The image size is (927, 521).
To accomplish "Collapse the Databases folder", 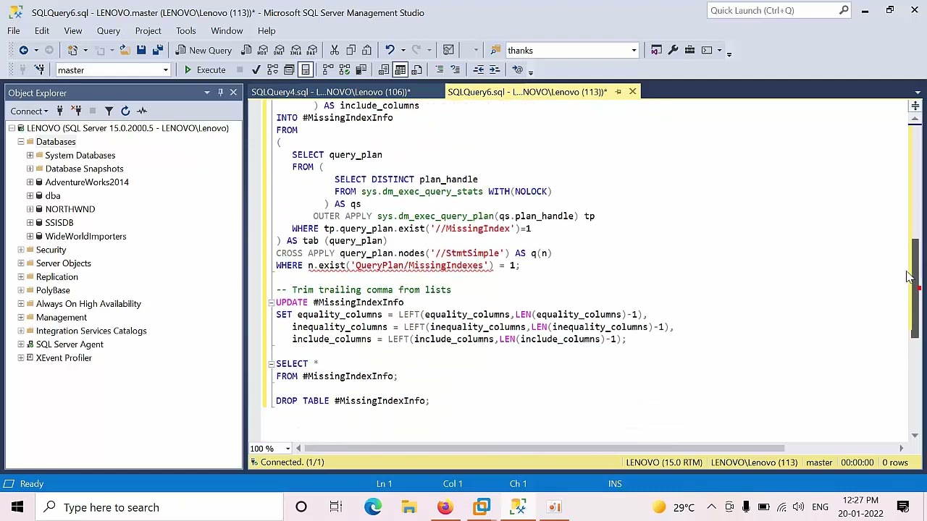I will [21, 142].
